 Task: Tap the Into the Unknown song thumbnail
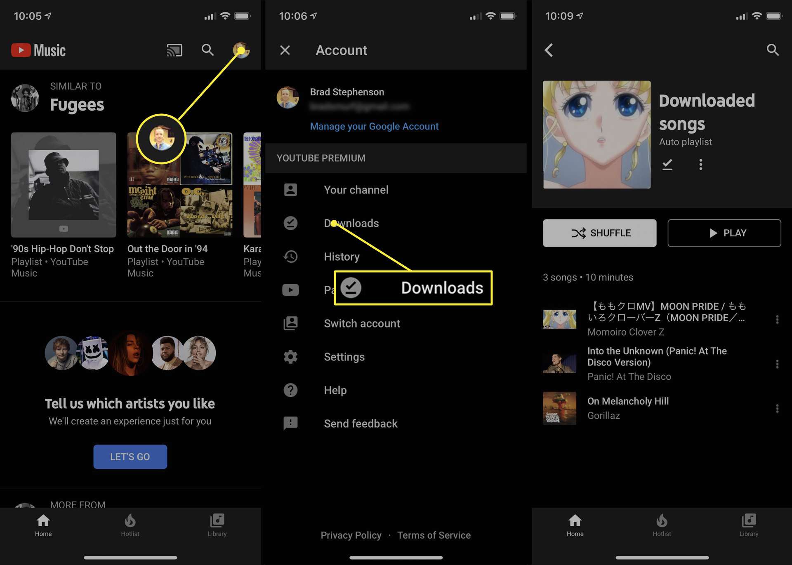click(x=559, y=364)
